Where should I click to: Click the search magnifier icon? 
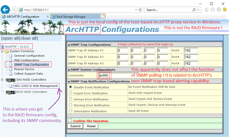pos(194,10)
